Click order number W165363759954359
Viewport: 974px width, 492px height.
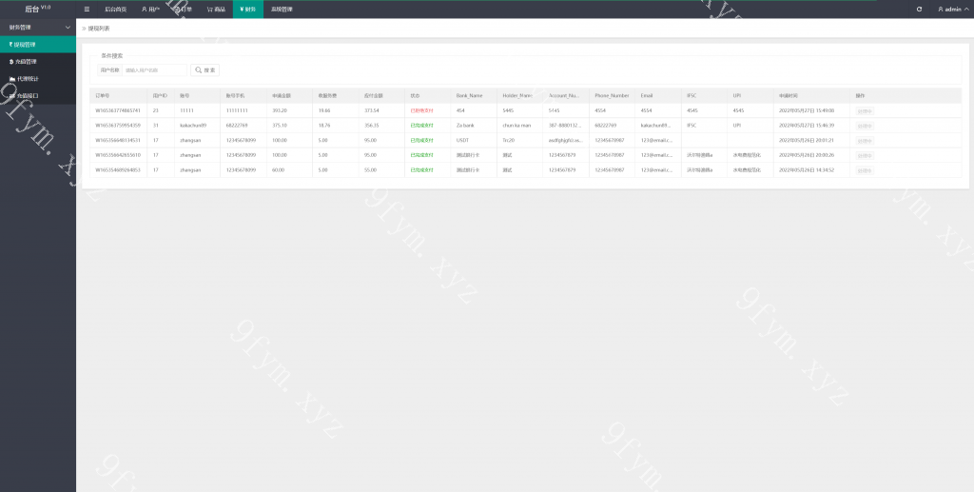click(x=118, y=126)
